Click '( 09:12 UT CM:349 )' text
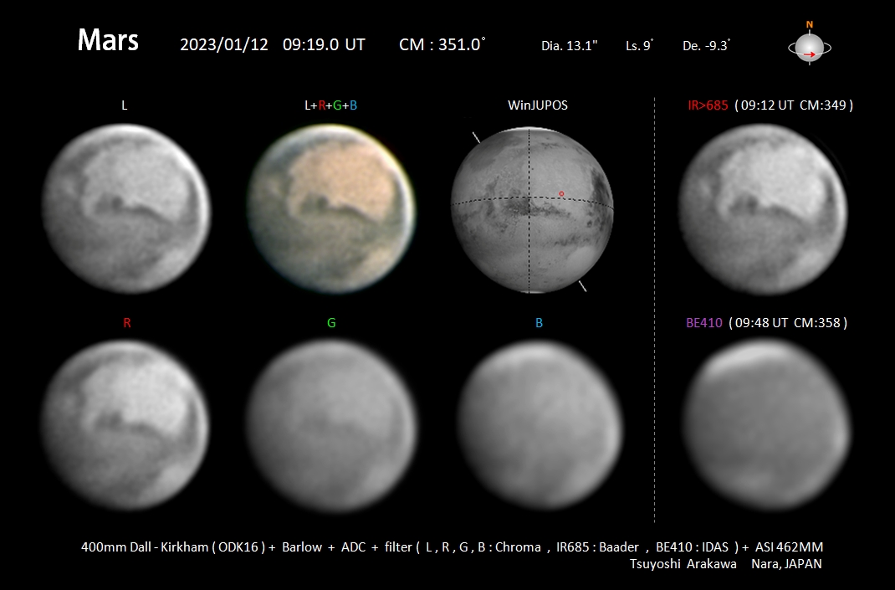The width and height of the screenshot is (895, 590). tap(794, 105)
